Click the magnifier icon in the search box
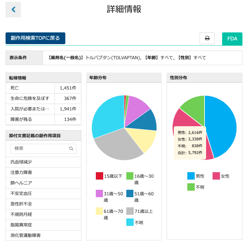The height and width of the screenshot is (245, 248). click(71, 148)
